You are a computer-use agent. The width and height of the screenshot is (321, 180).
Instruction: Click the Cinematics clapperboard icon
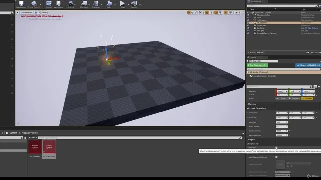coord(96,4)
